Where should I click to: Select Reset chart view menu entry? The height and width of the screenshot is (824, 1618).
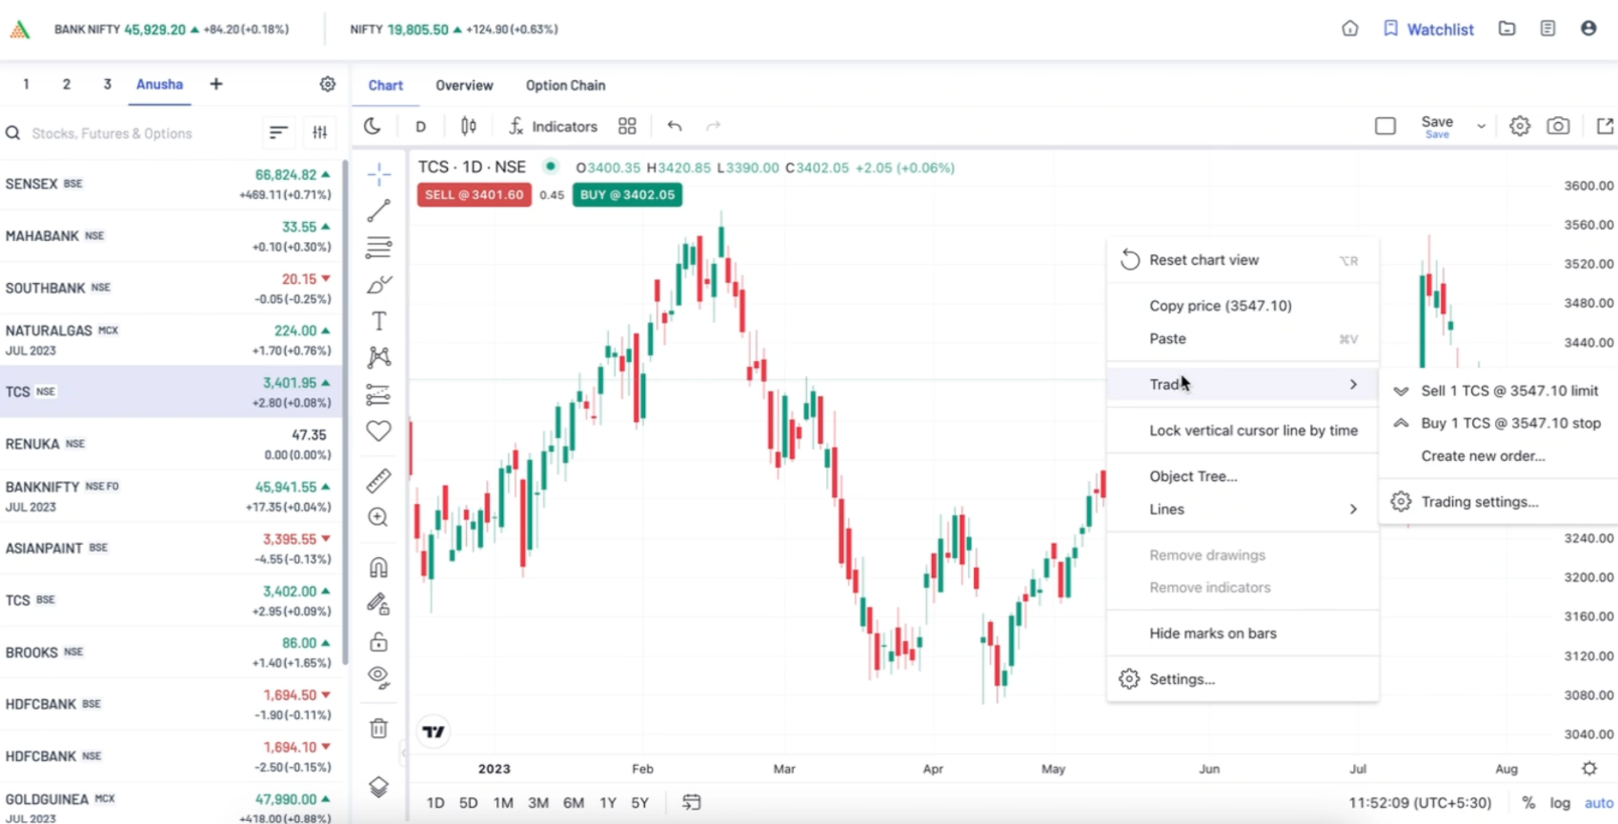coord(1203,260)
